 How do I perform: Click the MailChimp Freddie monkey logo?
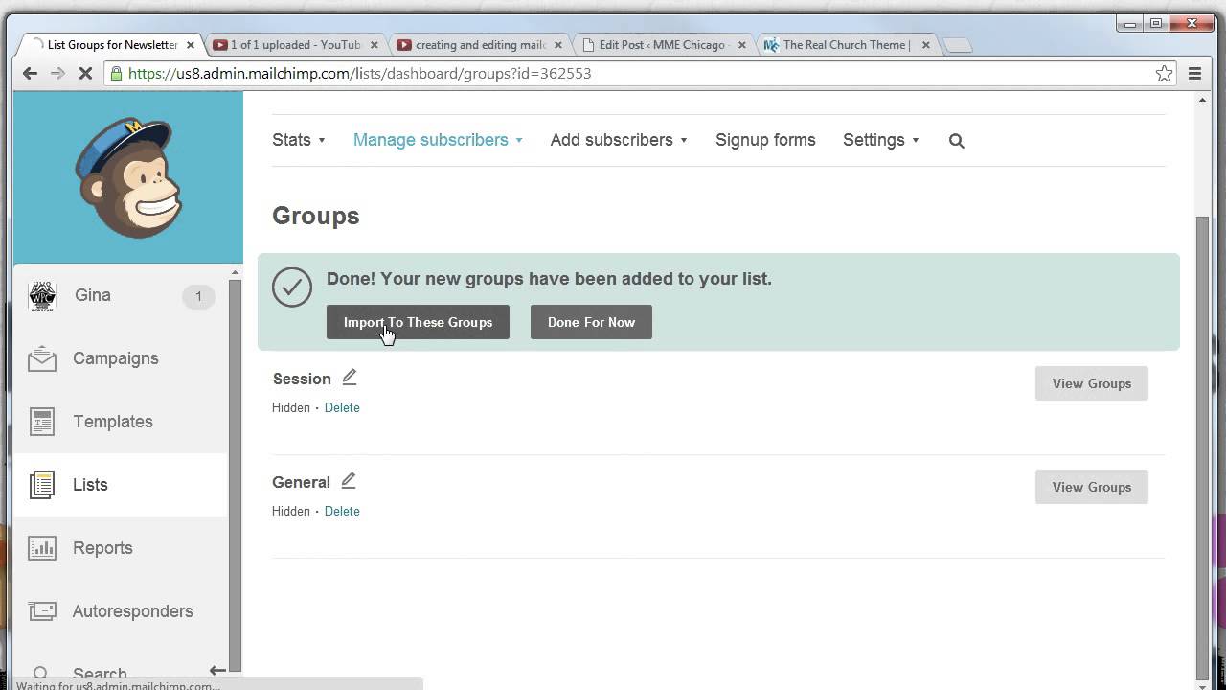click(128, 177)
